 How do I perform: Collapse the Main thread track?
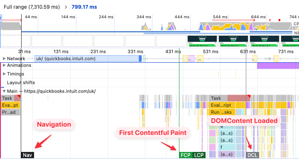(x=4, y=91)
